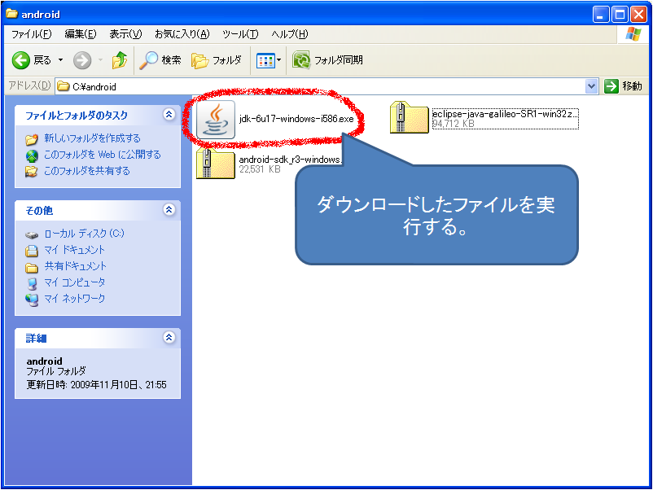Click the Windows flag logo
This screenshot has width=653, height=490.
pyautogui.click(x=633, y=34)
